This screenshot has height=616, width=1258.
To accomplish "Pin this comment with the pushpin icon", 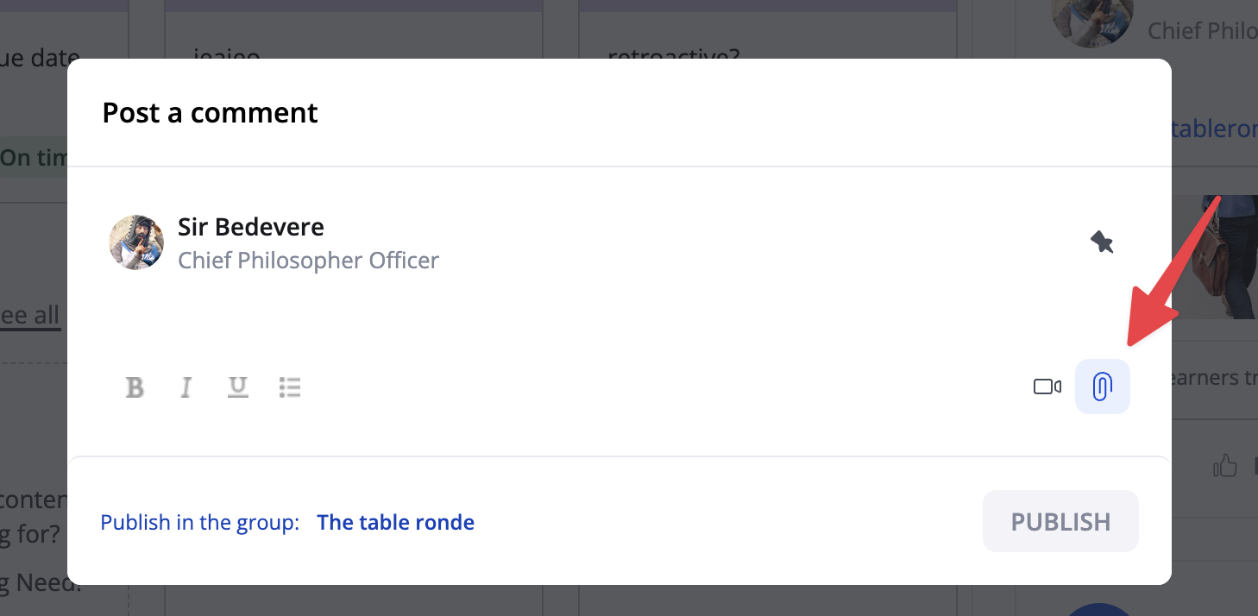I will (x=1102, y=242).
